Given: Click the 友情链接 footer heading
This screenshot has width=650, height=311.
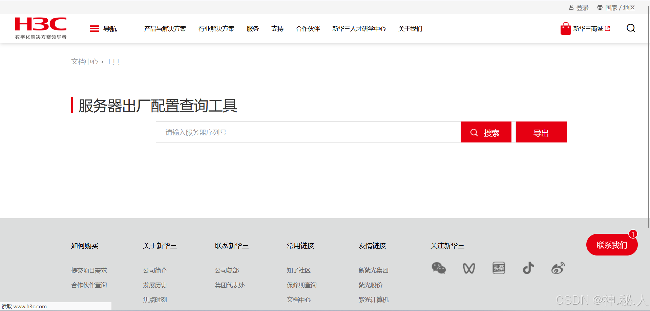Looking at the screenshot, I should point(372,246).
